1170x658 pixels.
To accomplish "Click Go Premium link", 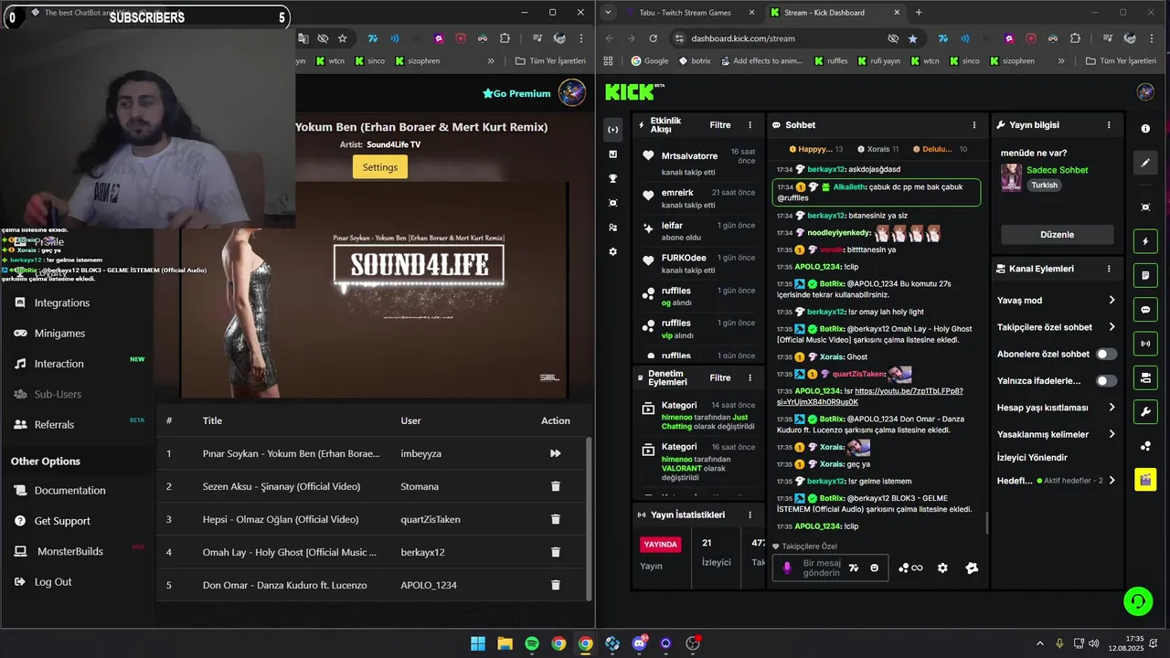I will (x=516, y=93).
